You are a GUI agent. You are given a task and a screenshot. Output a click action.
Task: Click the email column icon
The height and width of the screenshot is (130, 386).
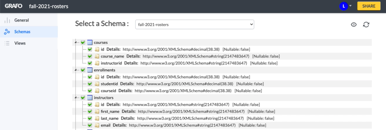pos(97,125)
